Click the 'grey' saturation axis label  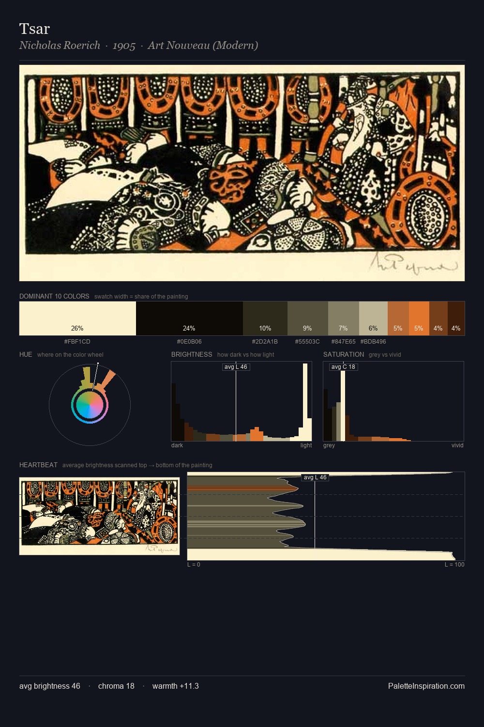pos(329,445)
